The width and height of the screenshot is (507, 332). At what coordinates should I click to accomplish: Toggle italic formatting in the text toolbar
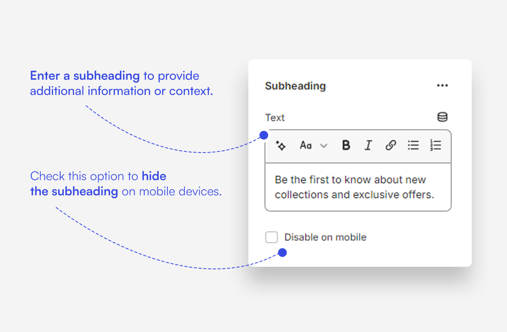pyautogui.click(x=368, y=145)
